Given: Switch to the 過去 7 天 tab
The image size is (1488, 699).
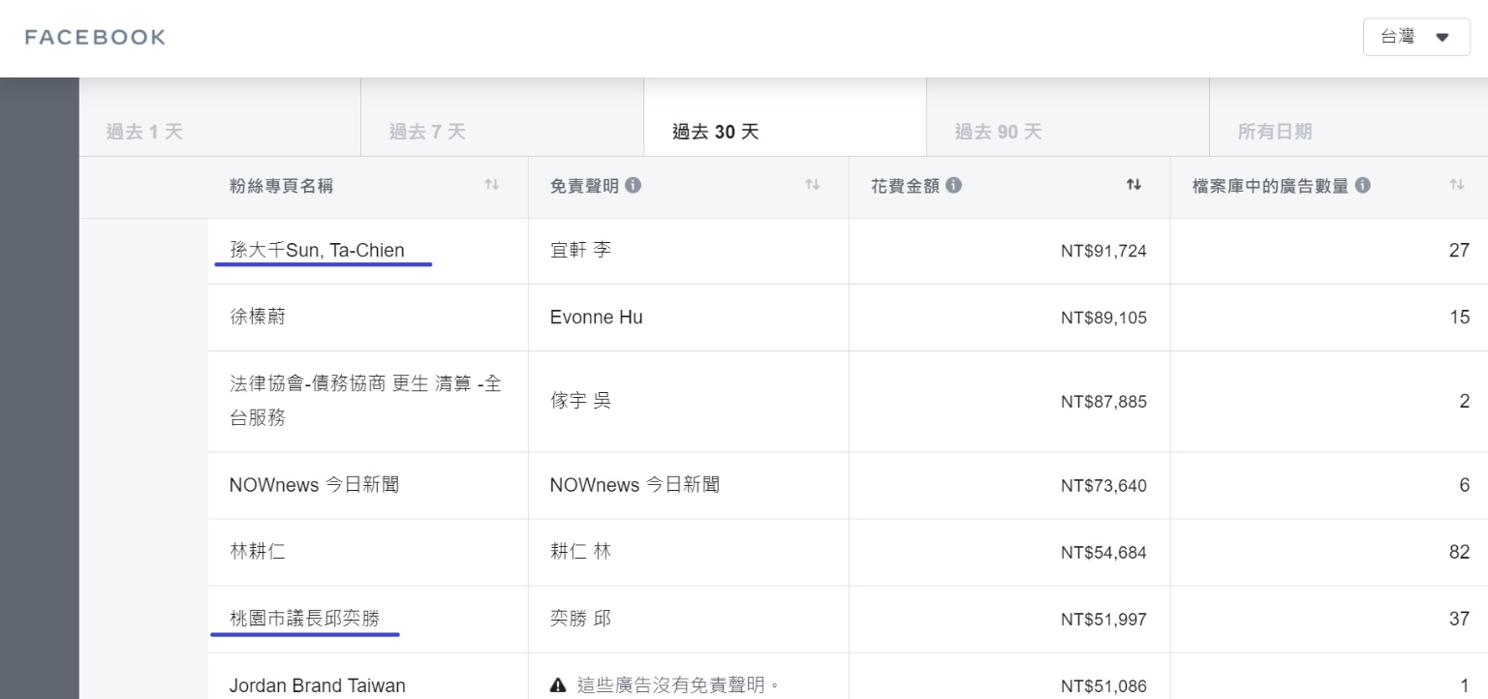Looking at the screenshot, I should [x=427, y=132].
